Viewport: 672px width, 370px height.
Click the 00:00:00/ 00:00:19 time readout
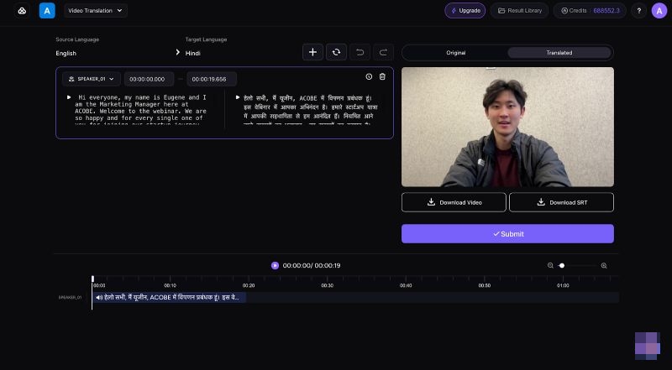point(312,265)
